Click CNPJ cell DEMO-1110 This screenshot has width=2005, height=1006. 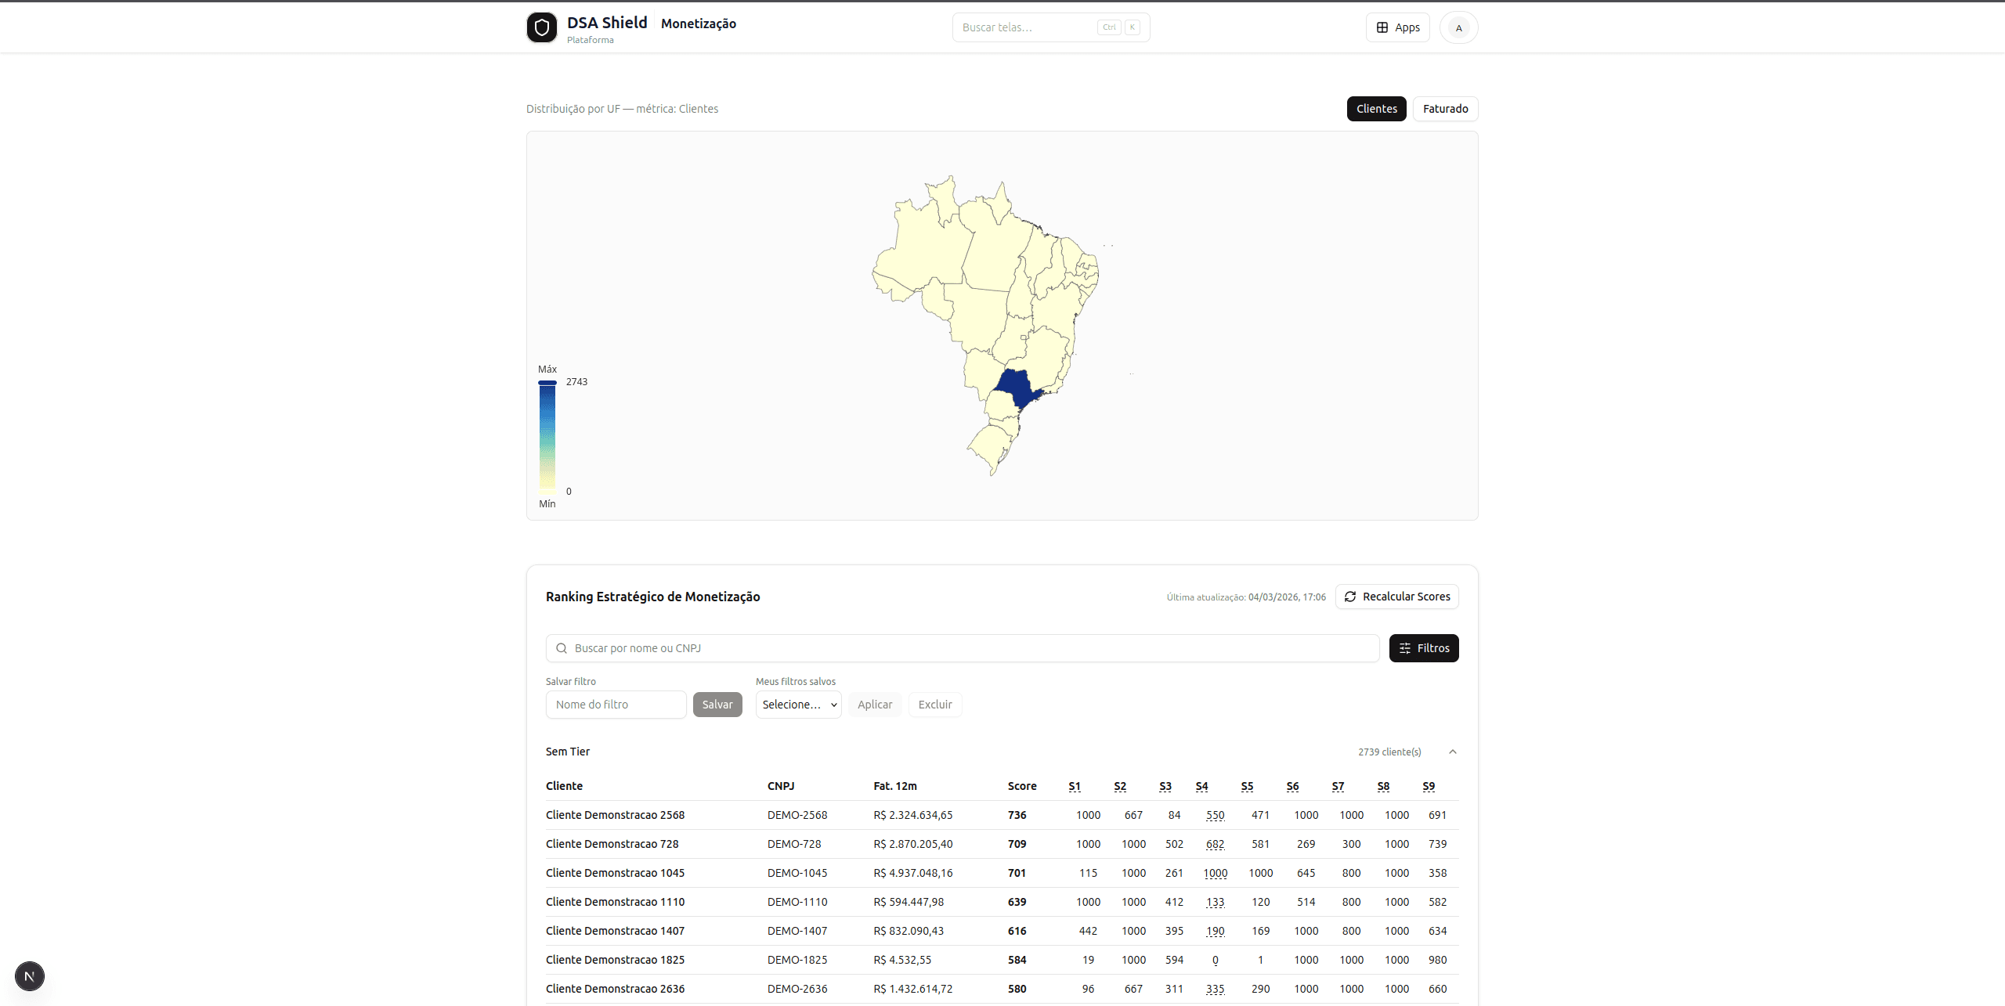click(x=797, y=902)
